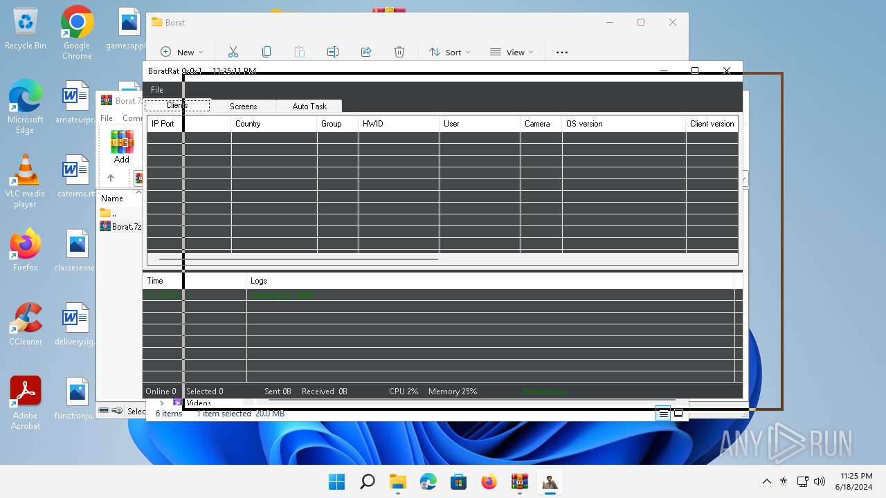Open the Adobe Acrobat desktop shortcut

click(26, 403)
